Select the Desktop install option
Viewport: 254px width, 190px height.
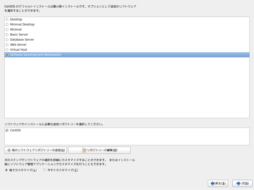(7, 19)
